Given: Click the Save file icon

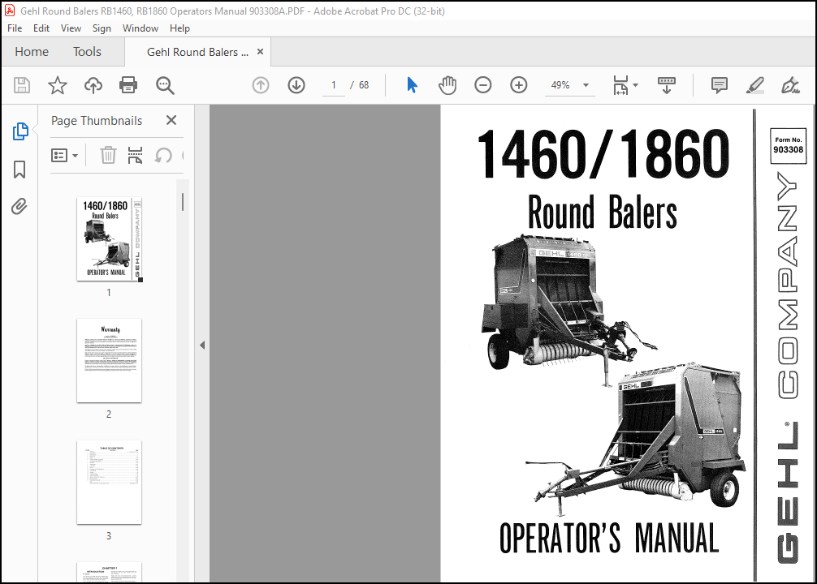Looking at the screenshot, I should (x=22, y=85).
